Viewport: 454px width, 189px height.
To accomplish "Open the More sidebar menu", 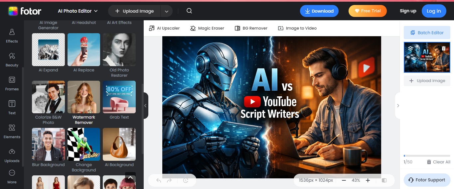I will click(12, 177).
